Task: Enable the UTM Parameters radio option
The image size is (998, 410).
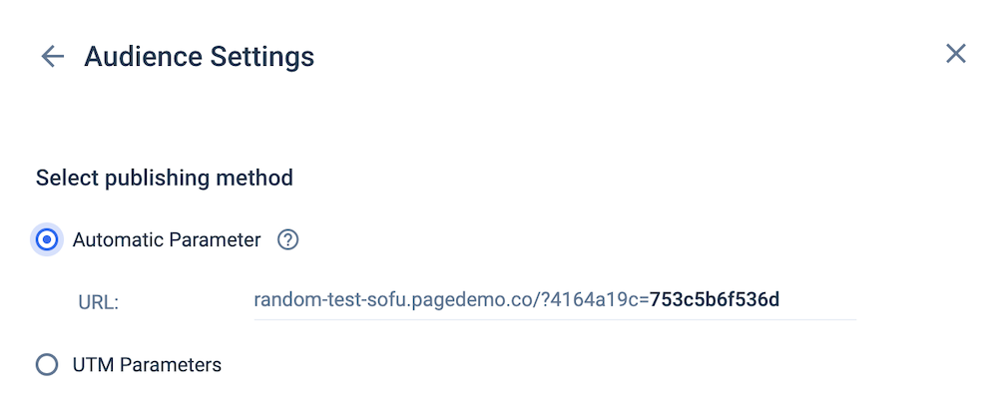Action: tap(47, 365)
